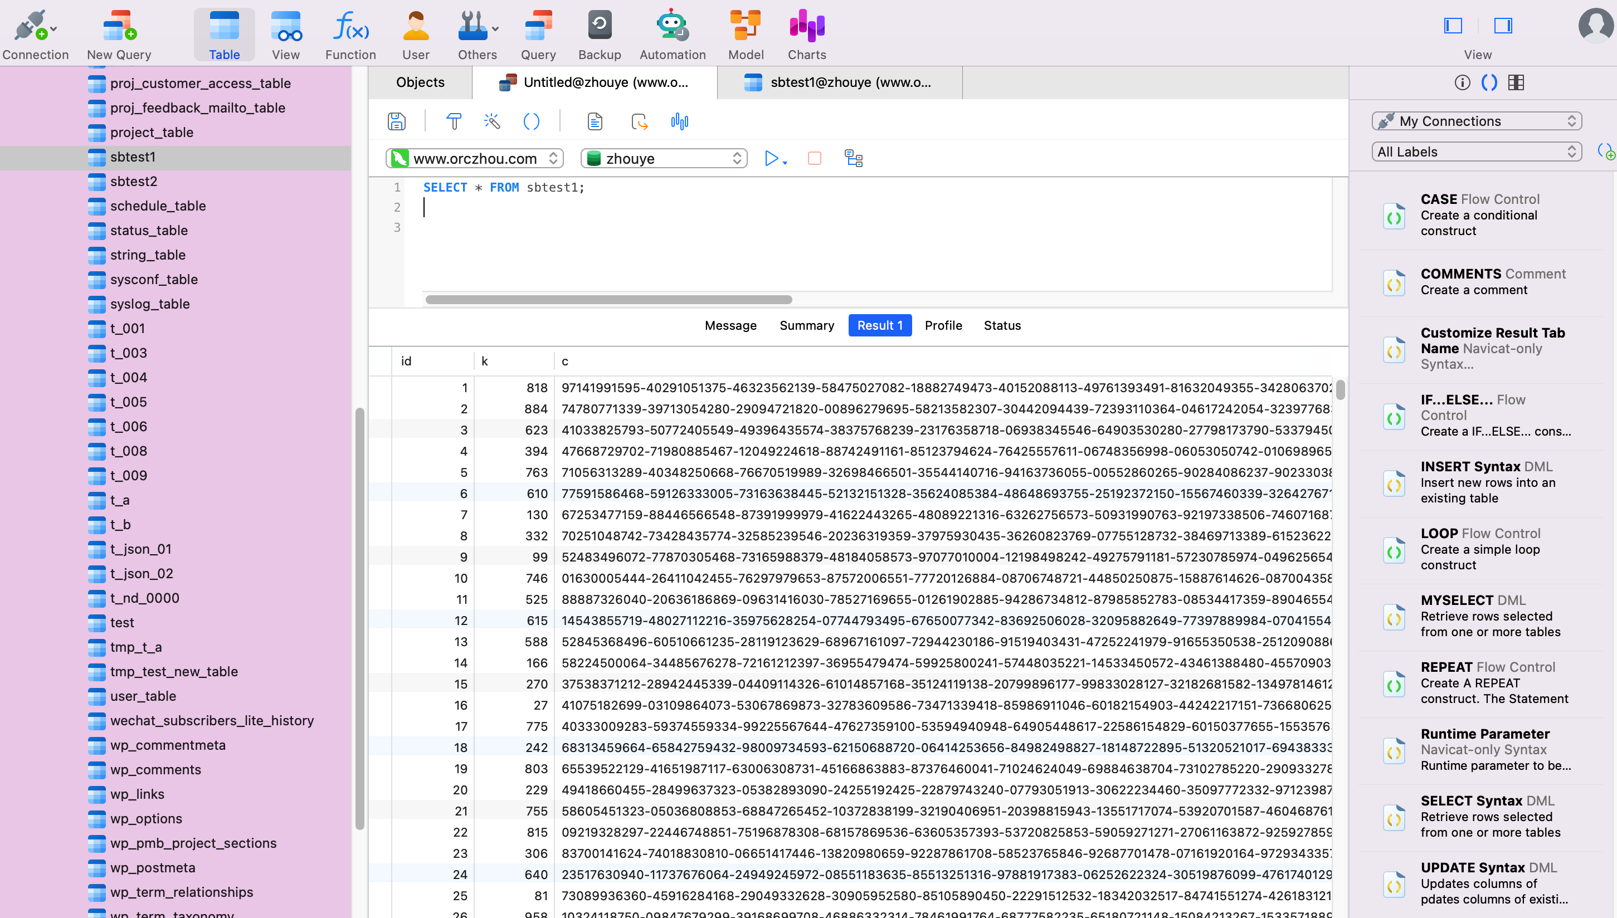Select the k cell with value 818
This screenshot has width=1617, height=918.
[514, 388]
